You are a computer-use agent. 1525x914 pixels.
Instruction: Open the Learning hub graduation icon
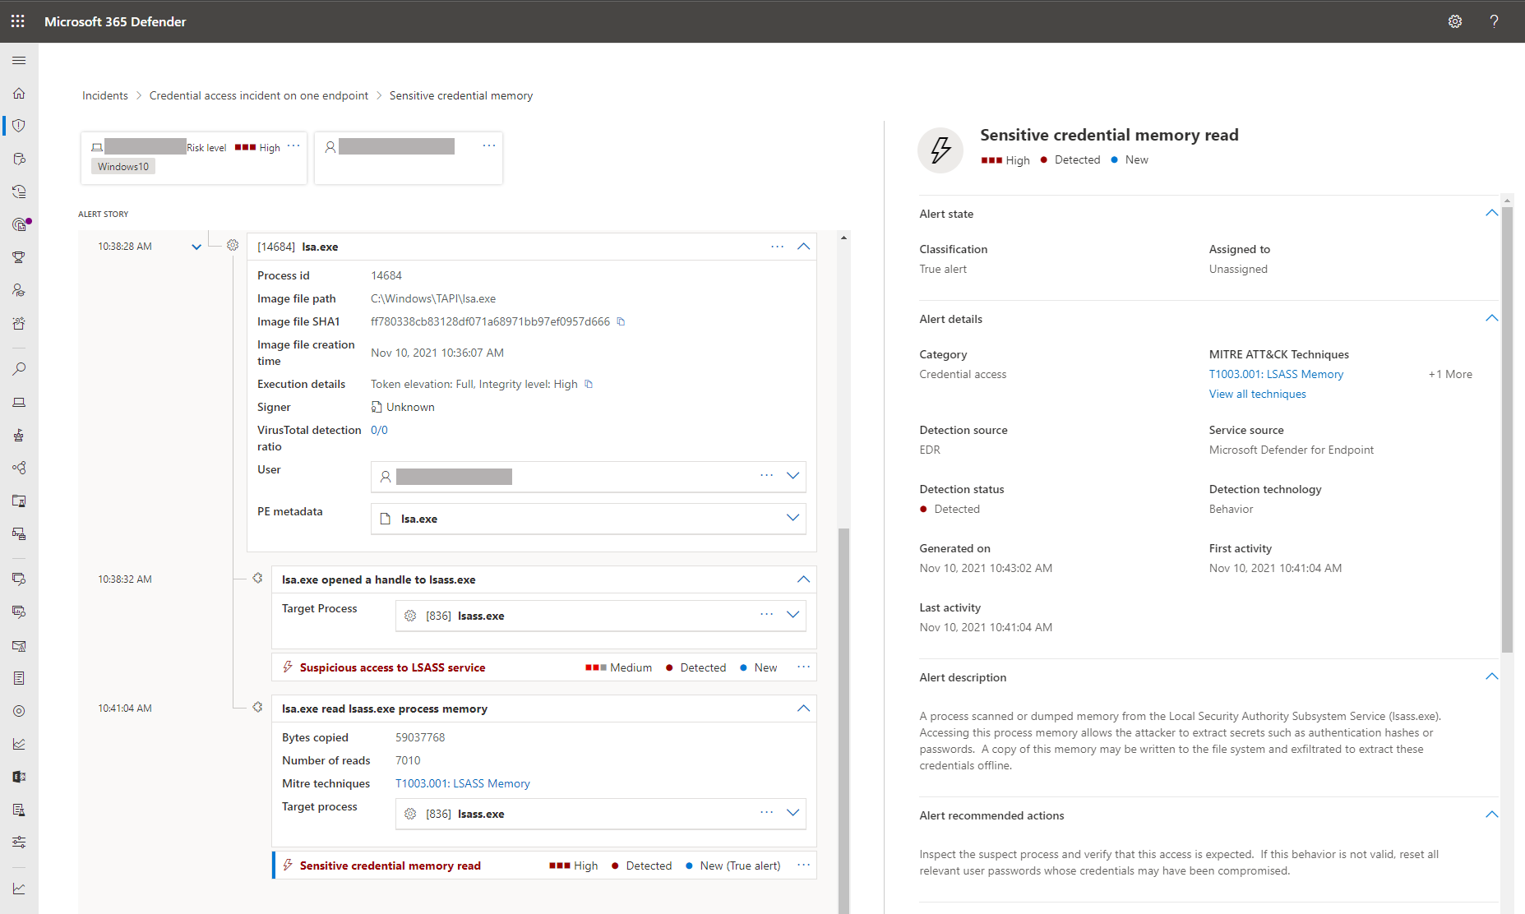tap(18, 289)
